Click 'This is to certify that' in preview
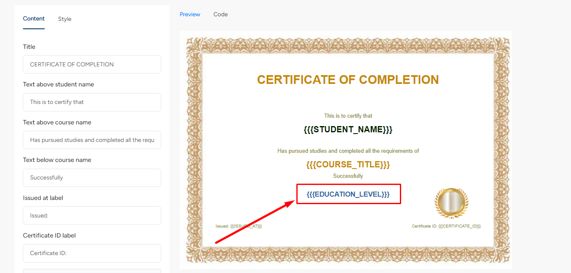This screenshot has height=273, width=571. (x=348, y=116)
